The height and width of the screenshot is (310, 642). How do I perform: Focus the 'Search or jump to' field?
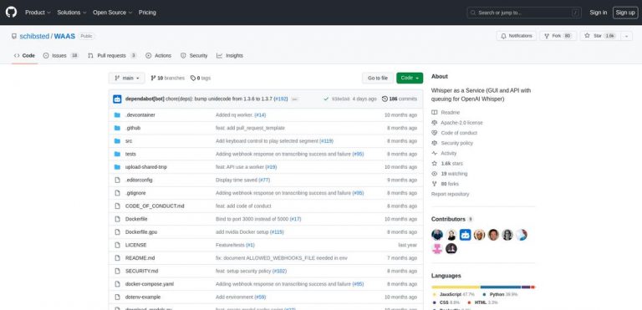pos(524,13)
